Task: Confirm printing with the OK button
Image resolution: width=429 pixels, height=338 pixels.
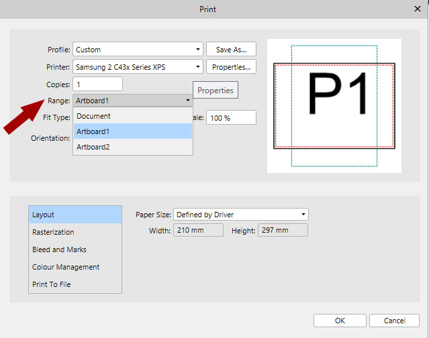Action: pos(340,321)
